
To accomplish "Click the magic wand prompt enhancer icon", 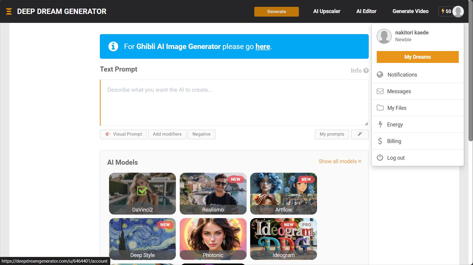I will [360, 134].
